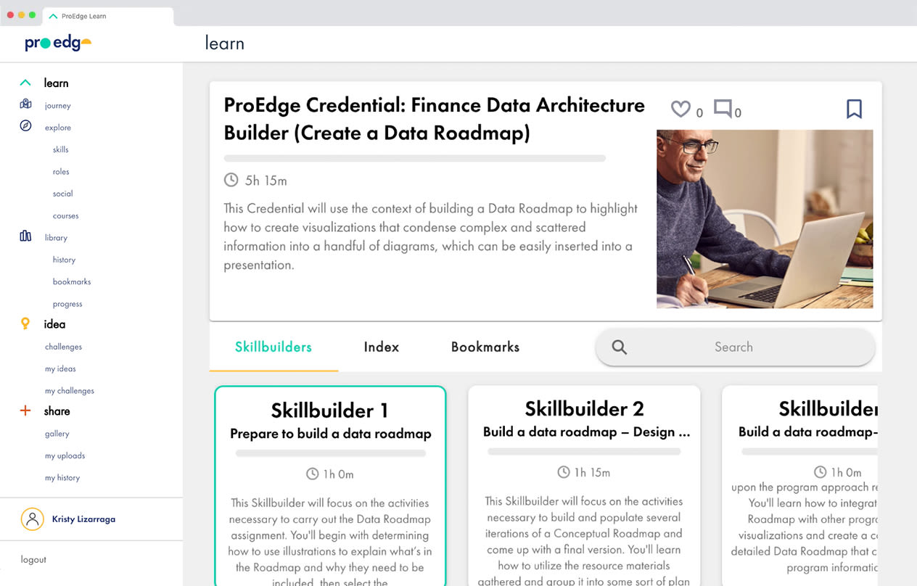Screen dimensions: 917x586
Task: Bookmark this credential using the ribbon icon
Action: click(x=854, y=107)
